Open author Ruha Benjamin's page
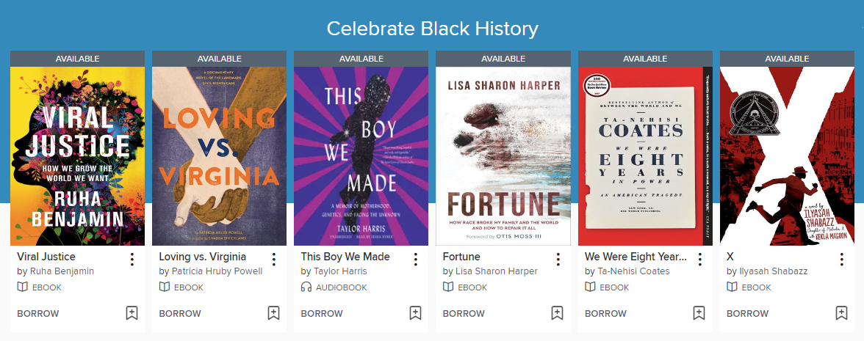Screen dimensions: 864x341 coord(62,271)
